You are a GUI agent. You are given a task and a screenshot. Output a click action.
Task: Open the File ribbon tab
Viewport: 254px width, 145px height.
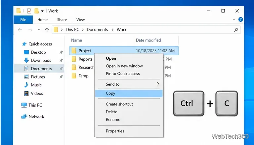pyautogui.click(x=23, y=20)
